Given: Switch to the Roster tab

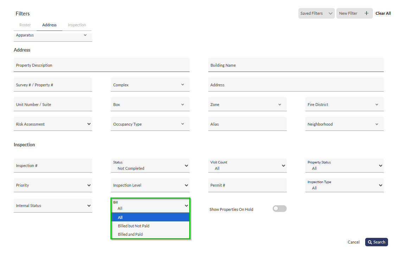Looking at the screenshot, I should (25, 25).
